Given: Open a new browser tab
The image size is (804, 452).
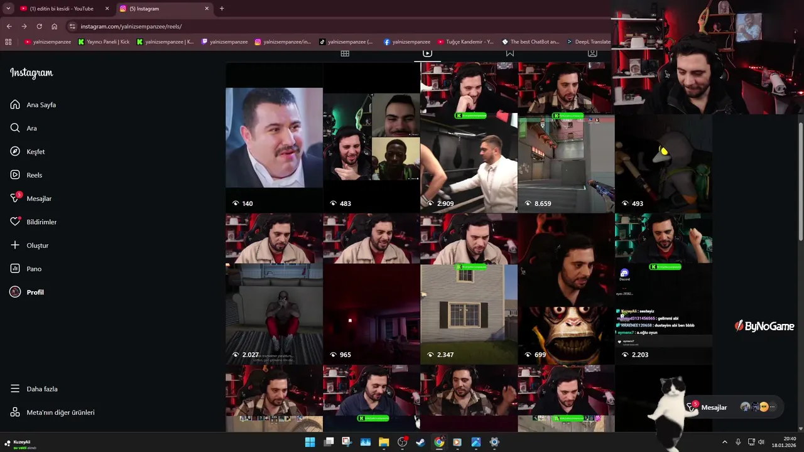Looking at the screenshot, I should (x=222, y=9).
